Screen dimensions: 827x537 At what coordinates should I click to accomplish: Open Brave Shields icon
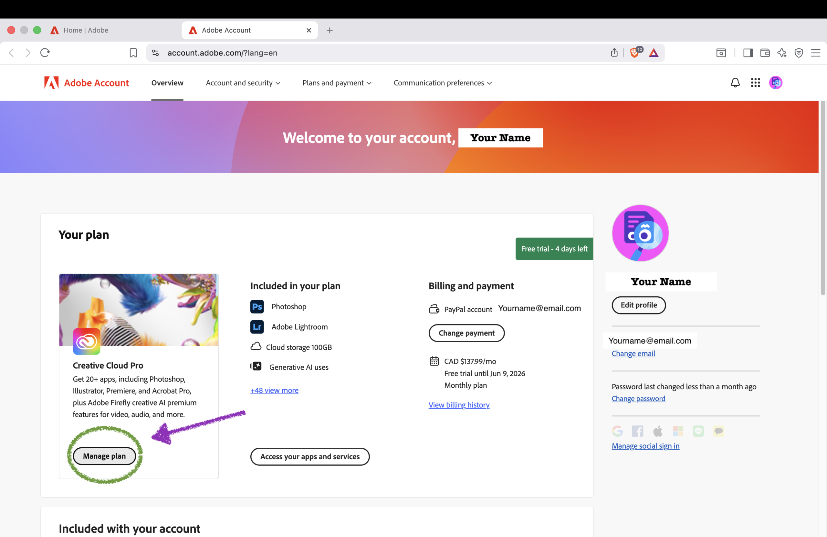point(635,52)
